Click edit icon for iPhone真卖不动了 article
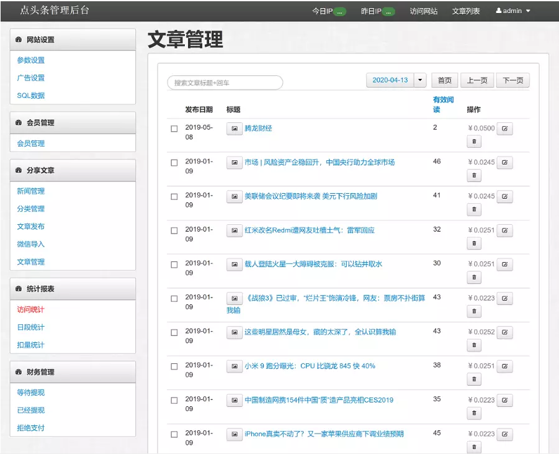 tap(504, 434)
